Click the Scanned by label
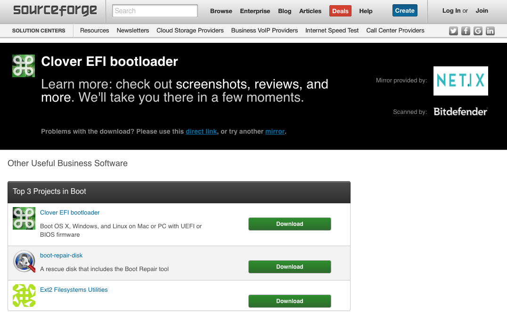Viewport: 507px width, 312px height. (x=409, y=112)
